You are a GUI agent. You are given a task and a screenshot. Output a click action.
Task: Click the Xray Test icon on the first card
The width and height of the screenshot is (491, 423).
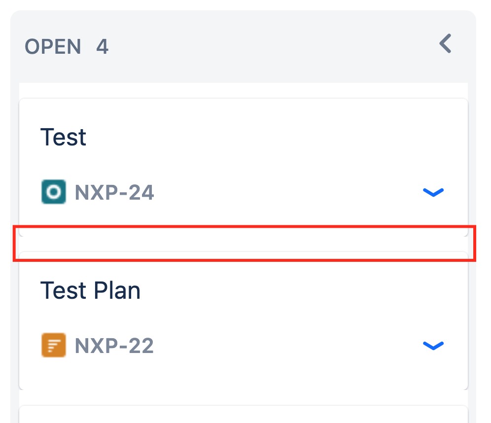coord(53,192)
